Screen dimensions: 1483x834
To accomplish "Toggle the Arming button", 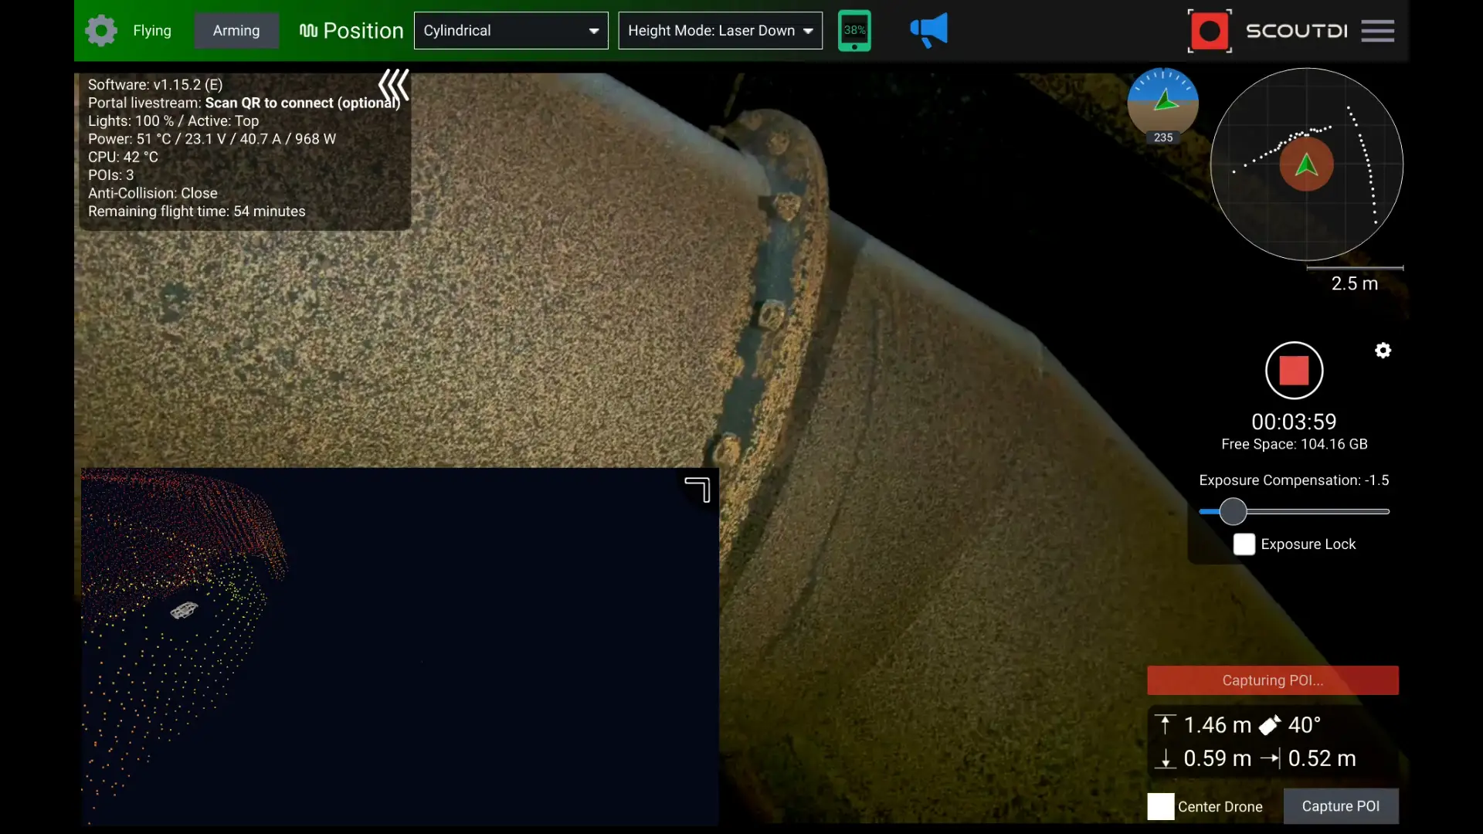I will pyautogui.click(x=236, y=31).
